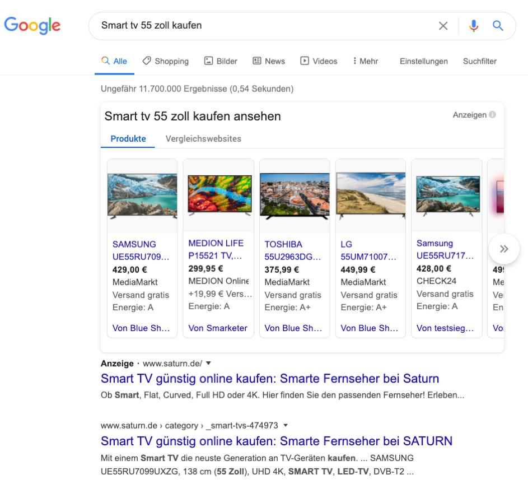The image size is (528, 484).
Task: Open the organic result 'Smarte Fernseher bei SATURN'
Action: 277,441
